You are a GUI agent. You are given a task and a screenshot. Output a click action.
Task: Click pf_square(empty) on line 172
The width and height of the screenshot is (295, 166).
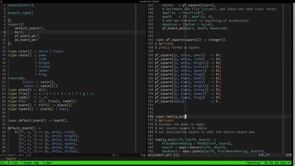tap(170, 101)
